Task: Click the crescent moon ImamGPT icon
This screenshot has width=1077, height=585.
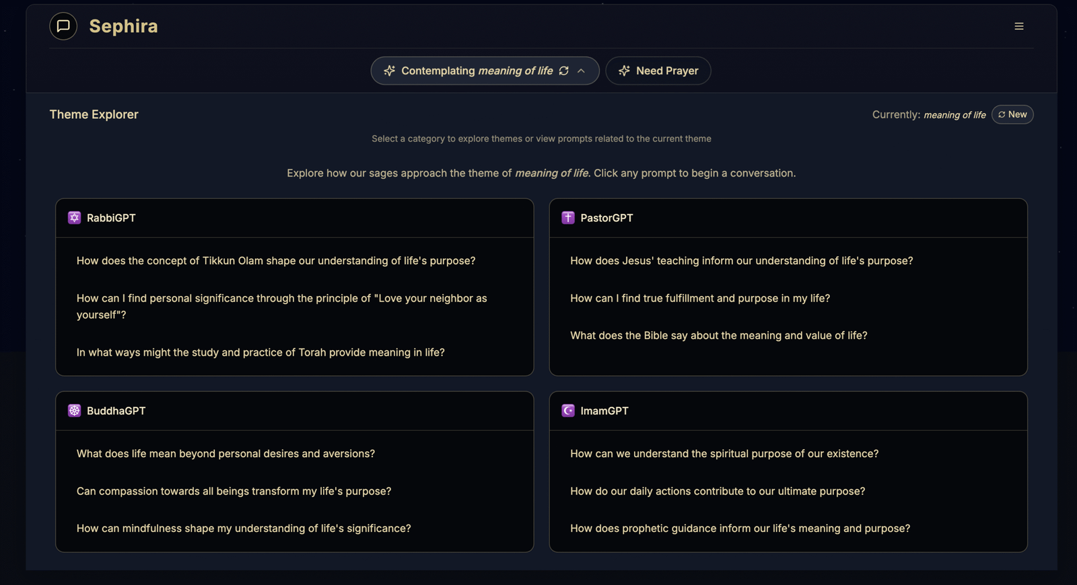Action: (568, 411)
